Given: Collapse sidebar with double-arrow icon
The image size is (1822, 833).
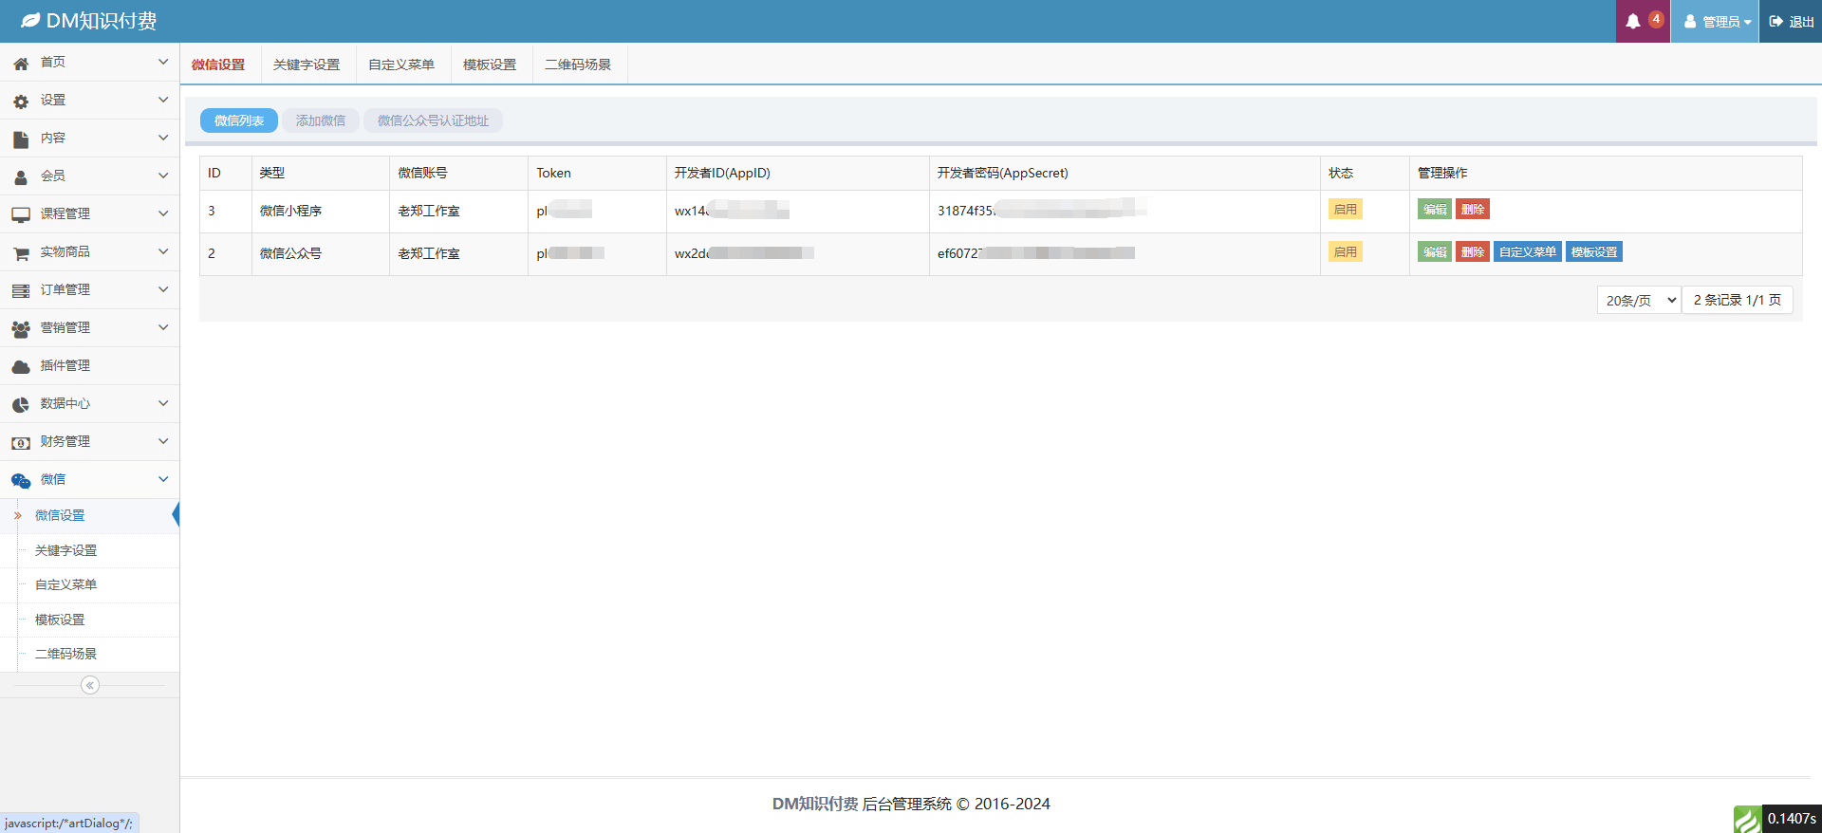Looking at the screenshot, I should 90,685.
